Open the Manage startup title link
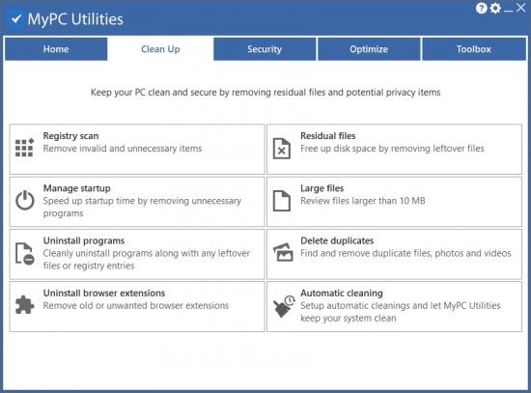531x393 pixels. click(77, 188)
